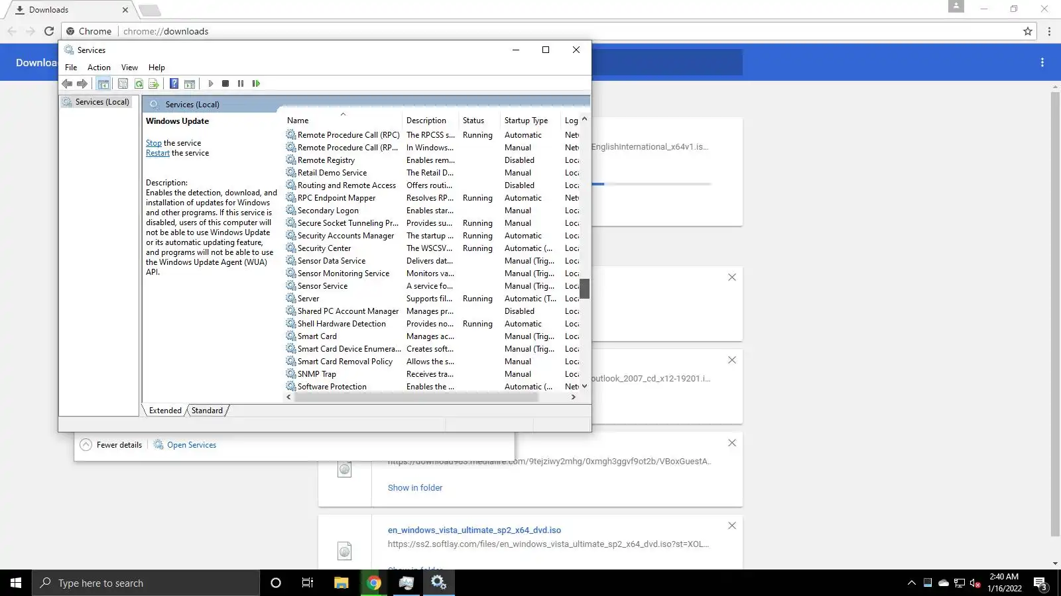The image size is (1061, 596).
Task: Sort by the Startup Type column header
Action: click(530, 121)
